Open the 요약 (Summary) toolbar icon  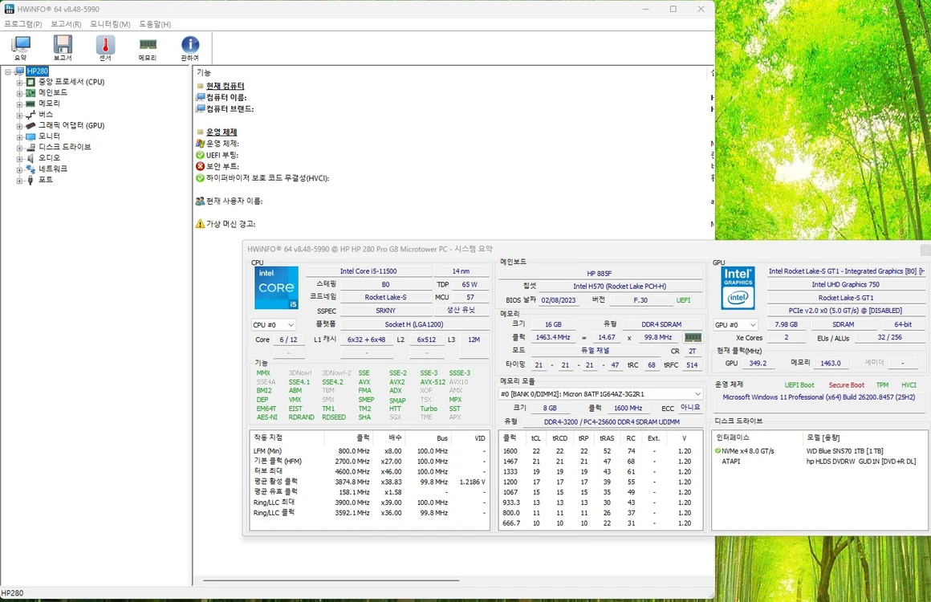click(21, 48)
